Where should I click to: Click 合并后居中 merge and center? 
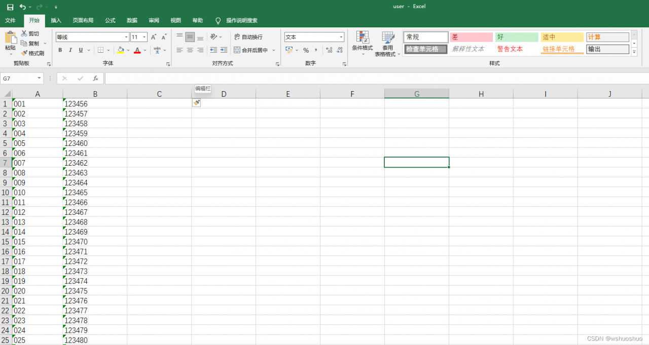coord(251,50)
